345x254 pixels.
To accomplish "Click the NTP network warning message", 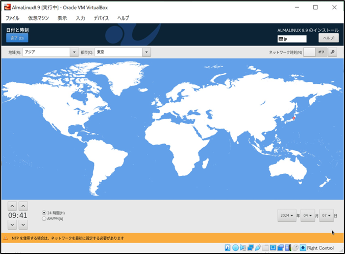I will pos(68,238).
